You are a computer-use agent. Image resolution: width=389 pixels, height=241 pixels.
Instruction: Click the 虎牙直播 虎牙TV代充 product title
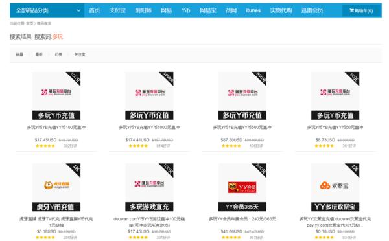pyautogui.click(x=56, y=222)
